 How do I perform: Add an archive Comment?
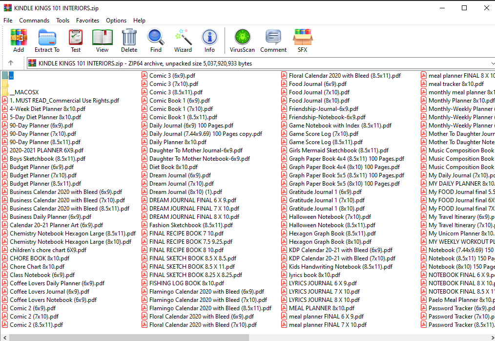273,41
